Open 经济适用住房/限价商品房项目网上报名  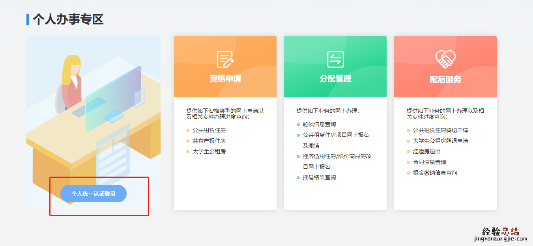click(x=337, y=156)
